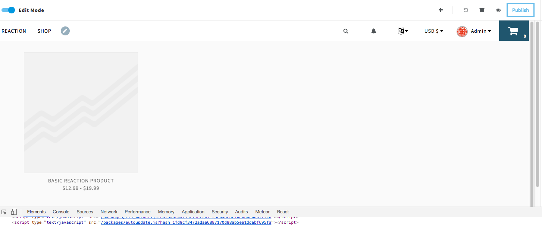Toggle the Edit Mode switch off
This screenshot has height=226, width=542.
click(8, 10)
